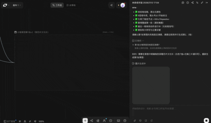211x123 pixels.
Task: Select the storyboard sketch image node
Action: [64, 63]
